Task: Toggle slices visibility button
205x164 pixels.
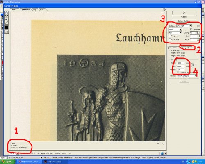Action: tap(7, 32)
